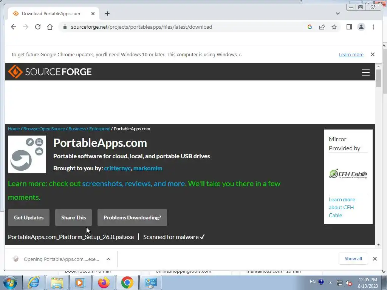This screenshot has width=387, height=290.
Task: Open the control panel taskbar item
Action: 151,282
